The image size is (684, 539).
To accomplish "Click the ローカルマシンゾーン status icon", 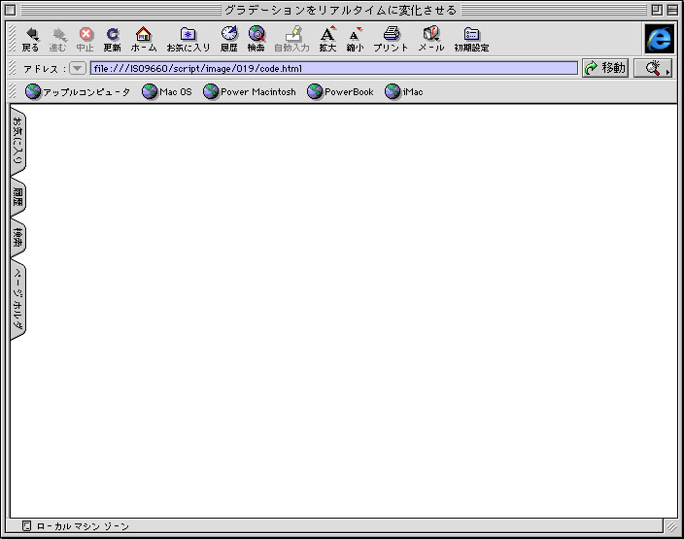I will tap(26, 526).
